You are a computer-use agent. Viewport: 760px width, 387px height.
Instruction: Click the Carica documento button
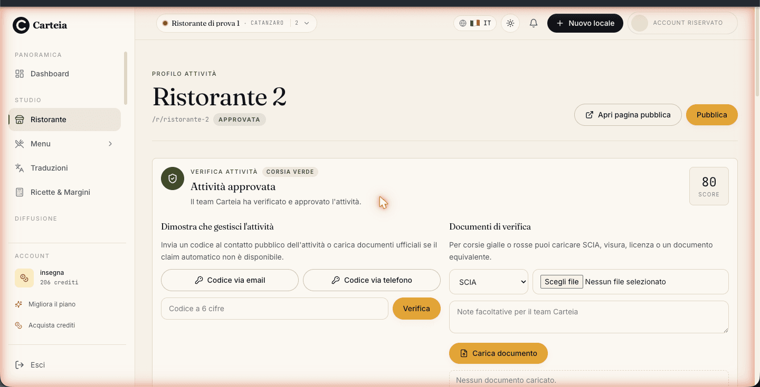click(498, 353)
